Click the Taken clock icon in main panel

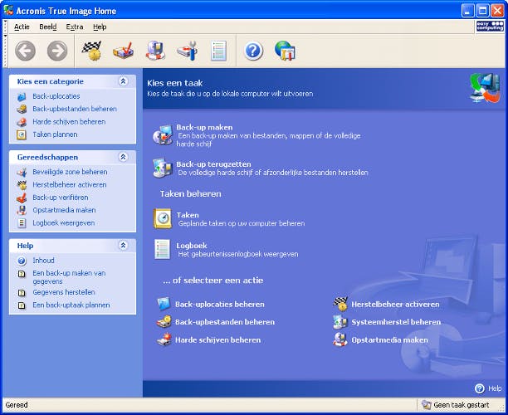tap(163, 218)
